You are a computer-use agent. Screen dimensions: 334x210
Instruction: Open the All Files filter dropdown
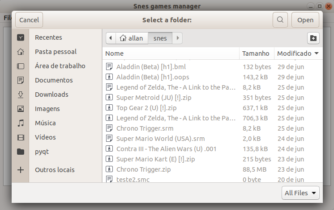(x=301, y=193)
